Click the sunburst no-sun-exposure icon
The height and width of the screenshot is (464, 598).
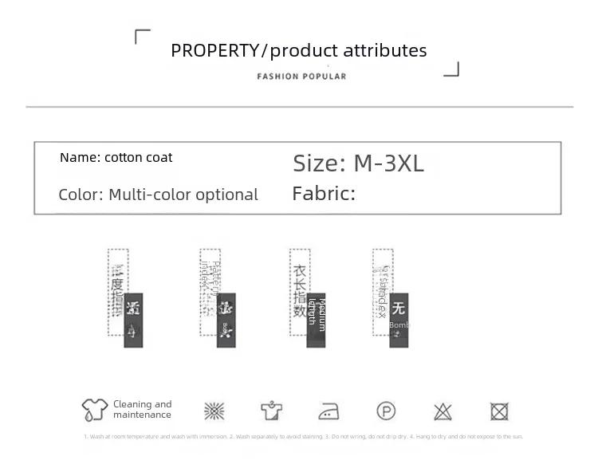point(214,411)
